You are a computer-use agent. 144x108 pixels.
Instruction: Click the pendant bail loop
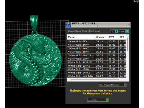[34, 24]
